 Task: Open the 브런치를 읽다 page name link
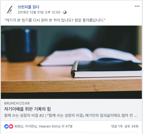pos(28,7)
